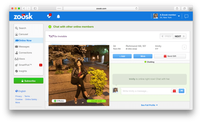Screen dimensions: 202x123
Task: Click the red SmartPick notification badge
Action: click(x=41, y=65)
